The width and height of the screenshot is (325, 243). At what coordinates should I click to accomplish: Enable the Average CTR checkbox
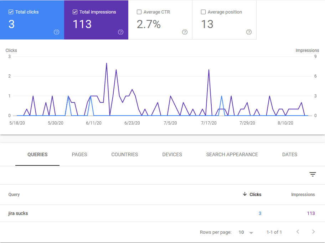point(139,12)
